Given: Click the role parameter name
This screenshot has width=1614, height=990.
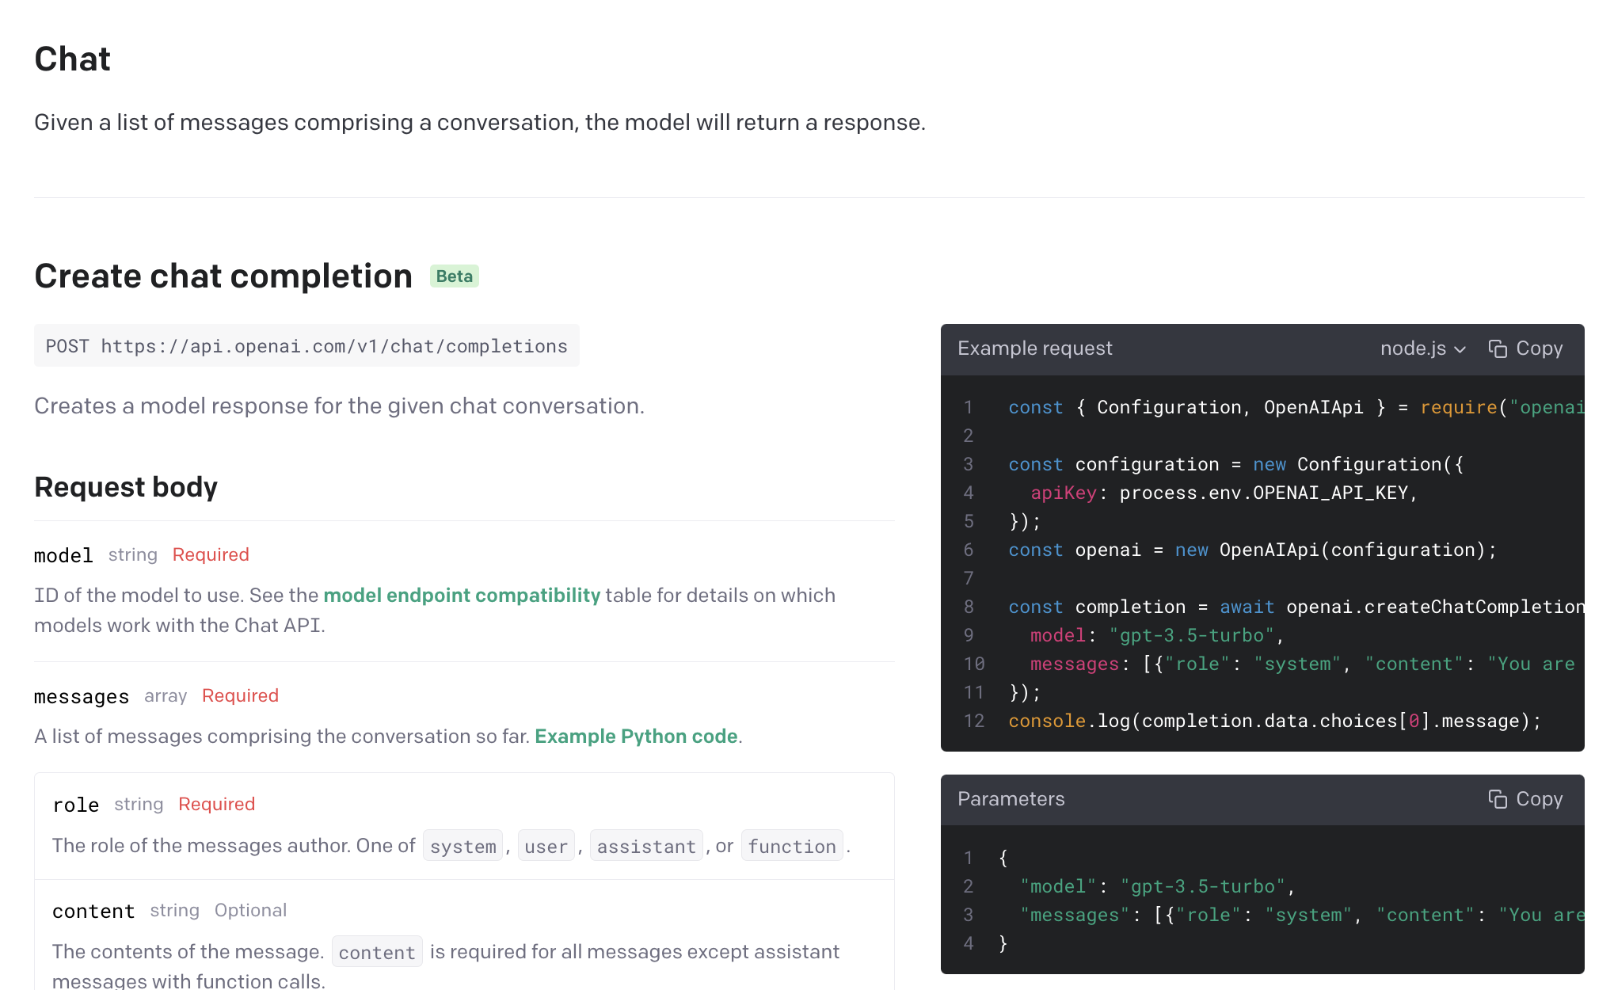Looking at the screenshot, I should 76,805.
